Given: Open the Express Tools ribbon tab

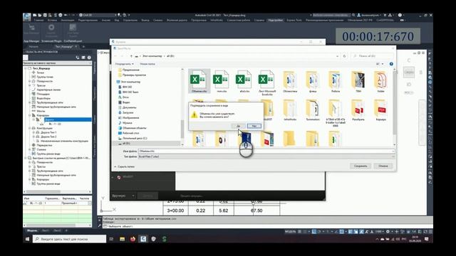Looking at the screenshot, I should tap(294, 21).
